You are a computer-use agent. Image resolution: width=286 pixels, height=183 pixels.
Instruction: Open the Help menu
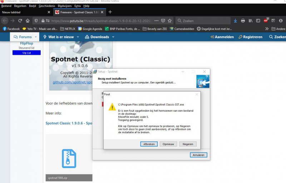click(x=86, y=6)
